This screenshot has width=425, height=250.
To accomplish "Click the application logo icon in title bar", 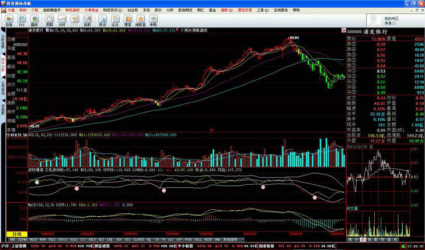I will (4, 3).
